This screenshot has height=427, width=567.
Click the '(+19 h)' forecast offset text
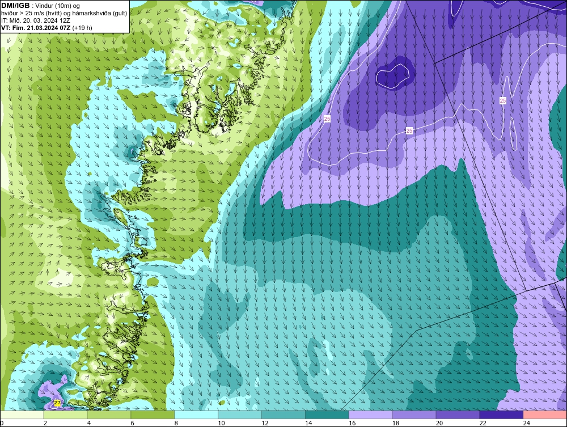coord(82,28)
